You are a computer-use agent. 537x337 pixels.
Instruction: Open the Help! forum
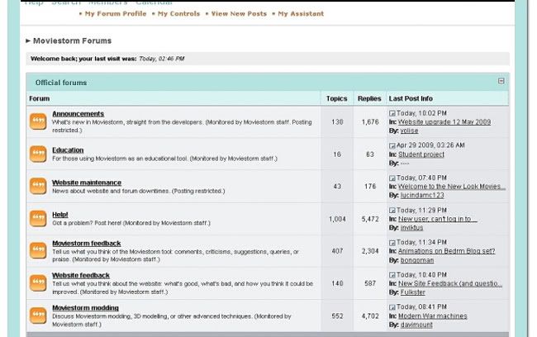click(x=60, y=215)
